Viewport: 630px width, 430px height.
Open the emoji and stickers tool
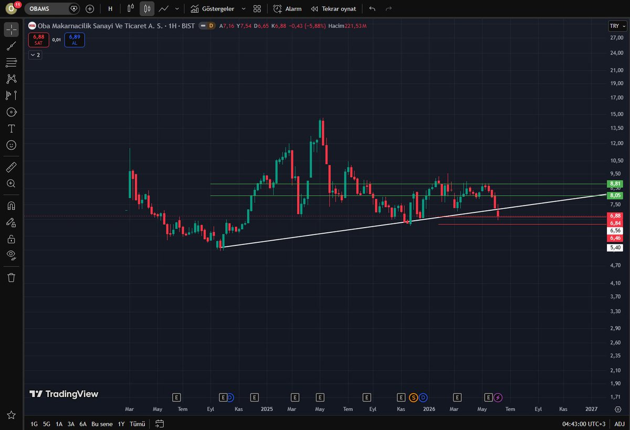coord(11,145)
